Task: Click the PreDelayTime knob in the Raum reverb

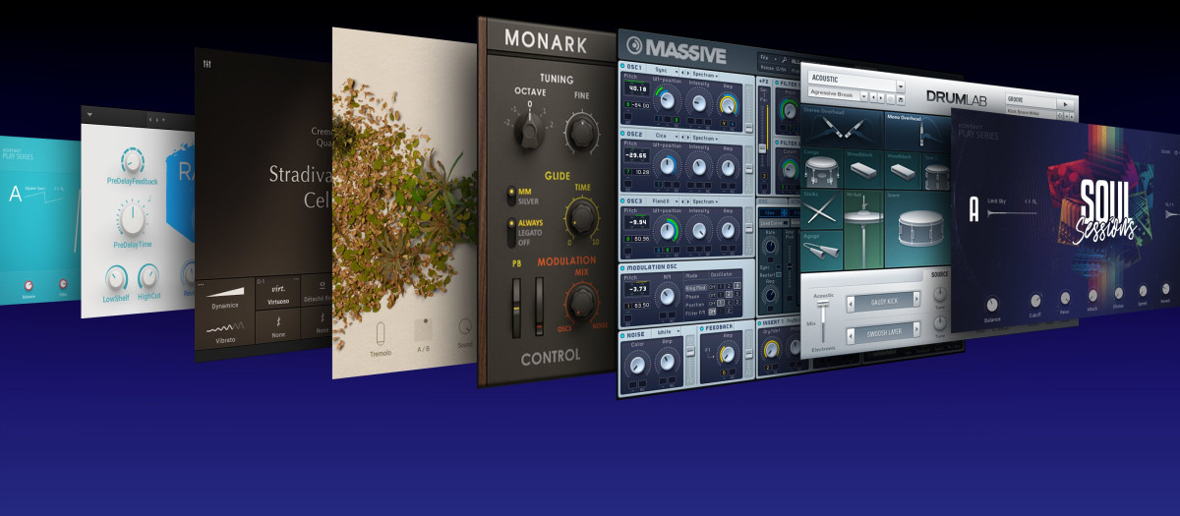Action: (132, 218)
